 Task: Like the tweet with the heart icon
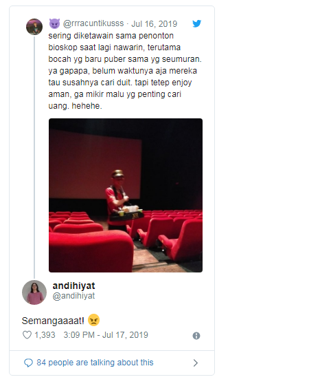pos(27,335)
